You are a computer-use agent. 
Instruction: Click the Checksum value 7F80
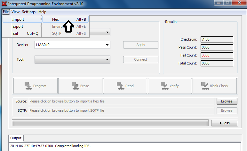[217, 39]
